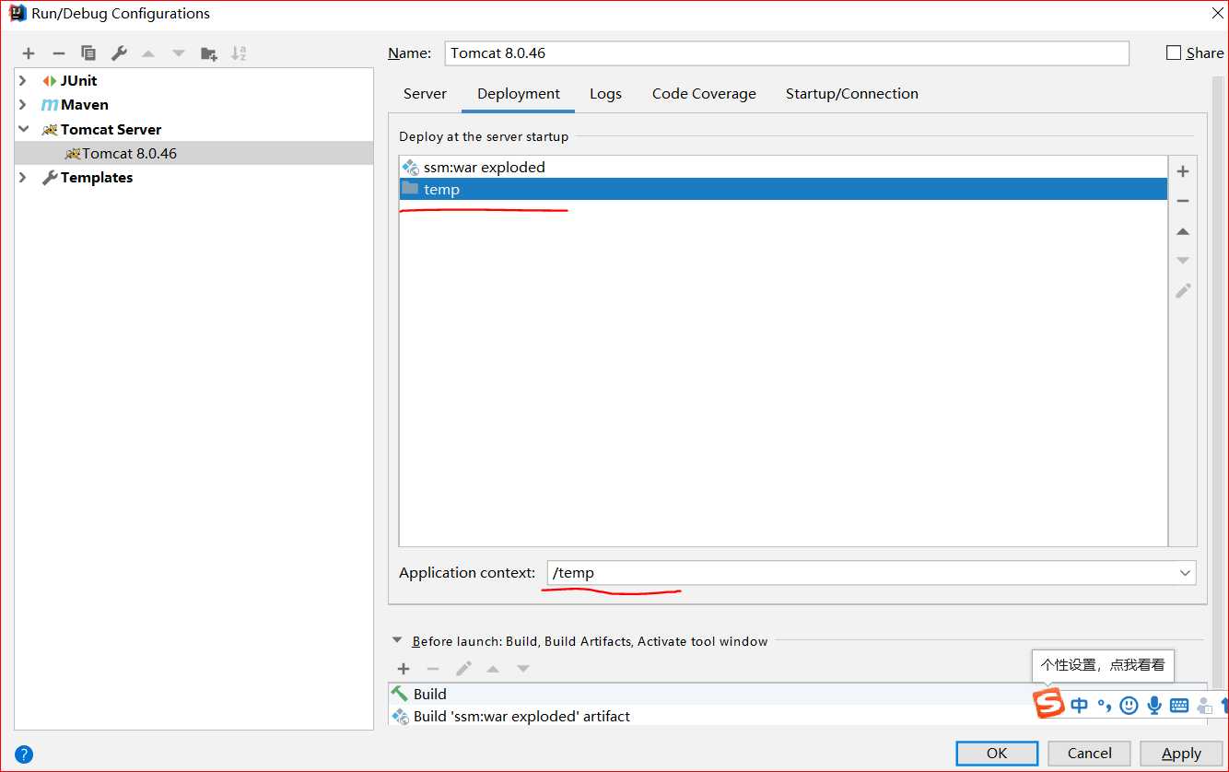Expand the Templates tree node
The image size is (1229, 772).
(23, 178)
